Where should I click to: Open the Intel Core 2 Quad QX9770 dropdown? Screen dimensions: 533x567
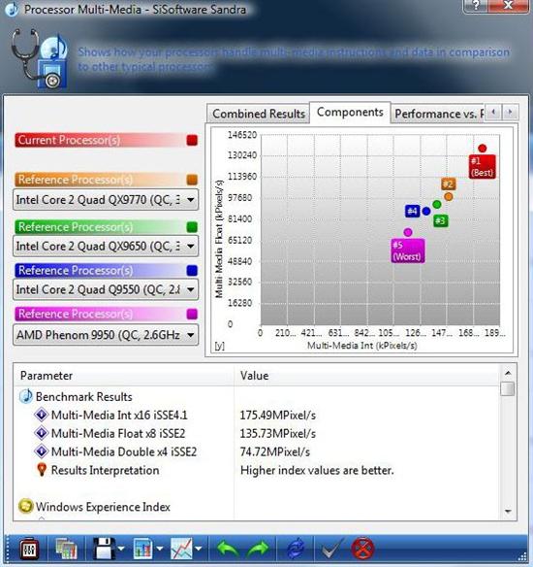point(106,200)
